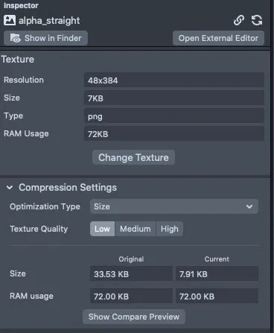Click the image icon before alpha_straight
The height and width of the screenshot is (333, 274).
(x=10, y=20)
